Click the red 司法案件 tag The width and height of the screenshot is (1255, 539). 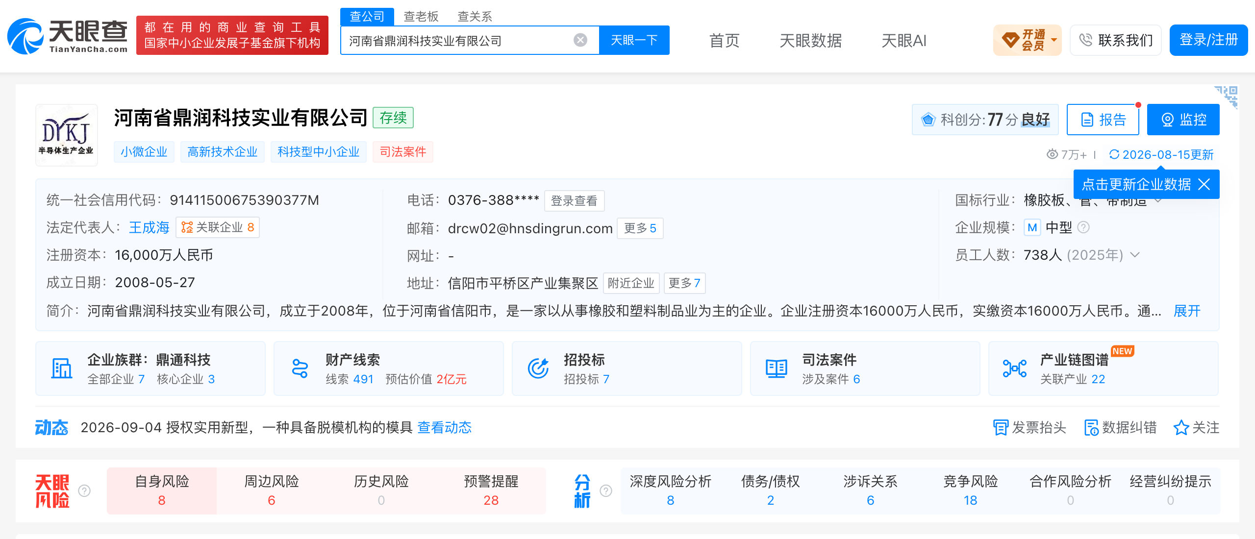point(403,152)
